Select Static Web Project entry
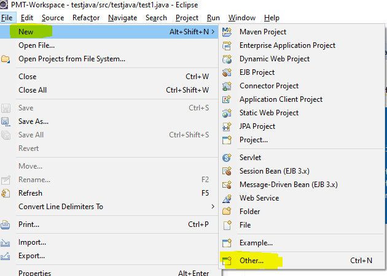This screenshot has width=387, height=276. pos(302,113)
